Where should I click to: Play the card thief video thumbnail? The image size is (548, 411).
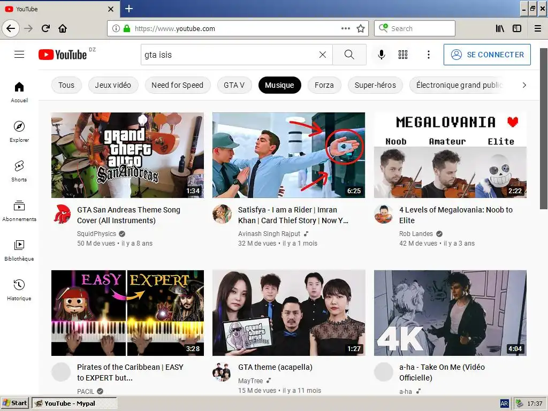pyautogui.click(x=288, y=155)
